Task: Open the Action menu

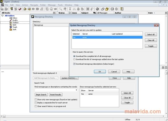Action: coord(25,5)
